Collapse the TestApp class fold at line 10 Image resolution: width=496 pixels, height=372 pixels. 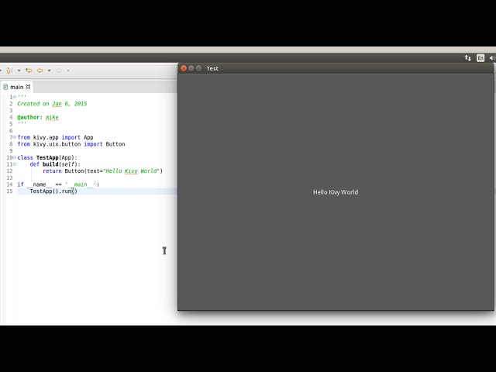pos(15,157)
